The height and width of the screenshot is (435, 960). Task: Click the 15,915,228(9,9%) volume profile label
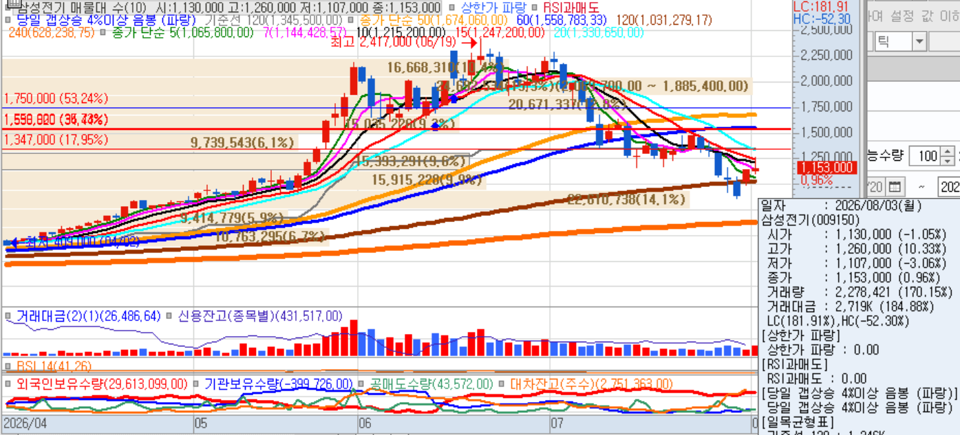[x=427, y=179]
